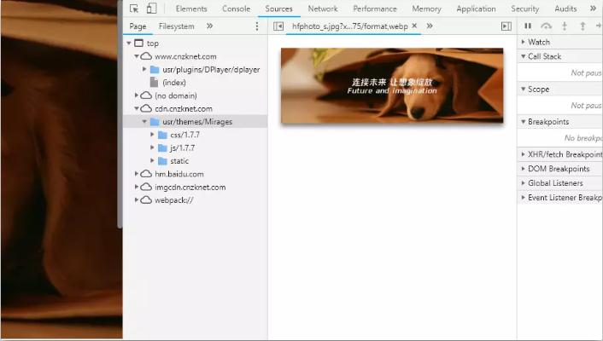Click the top frame window icon

[x=138, y=43]
